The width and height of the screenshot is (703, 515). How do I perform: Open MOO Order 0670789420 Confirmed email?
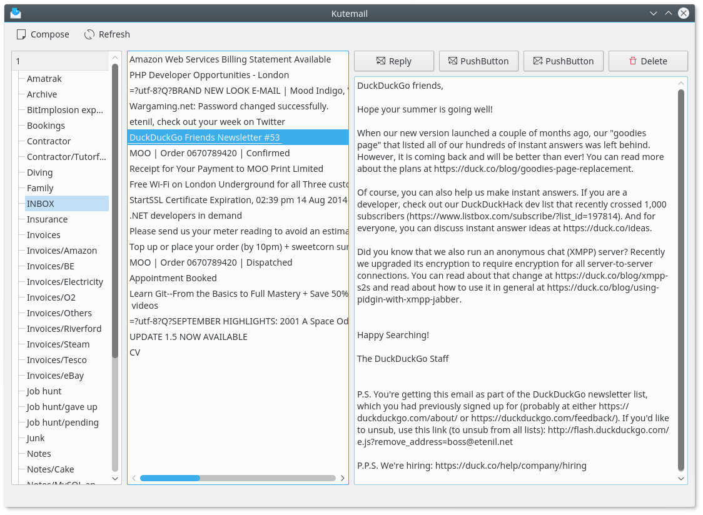(238, 153)
